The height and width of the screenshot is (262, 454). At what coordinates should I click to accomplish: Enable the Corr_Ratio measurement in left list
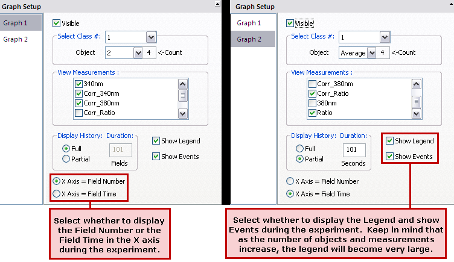tap(78, 113)
